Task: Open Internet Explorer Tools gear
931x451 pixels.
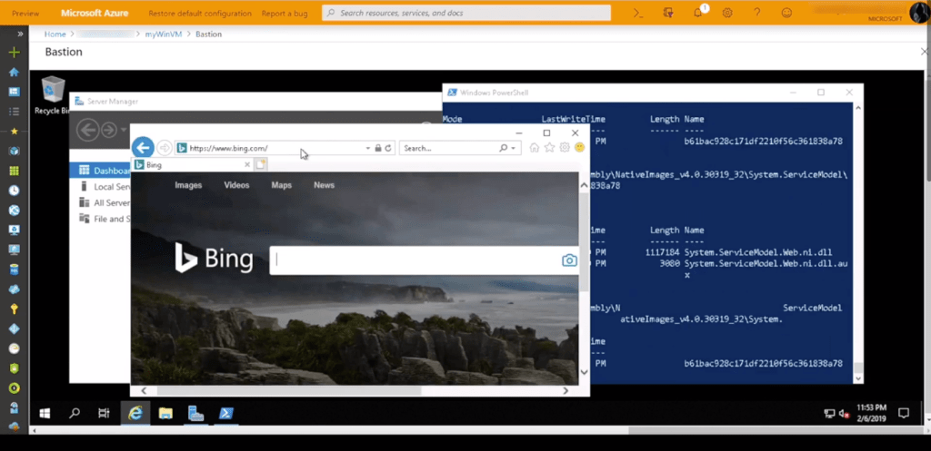Action: point(565,148)
